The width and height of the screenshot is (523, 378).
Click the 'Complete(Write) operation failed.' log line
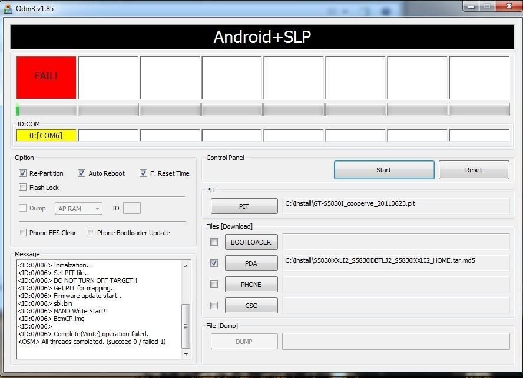[x=83, y=334]
